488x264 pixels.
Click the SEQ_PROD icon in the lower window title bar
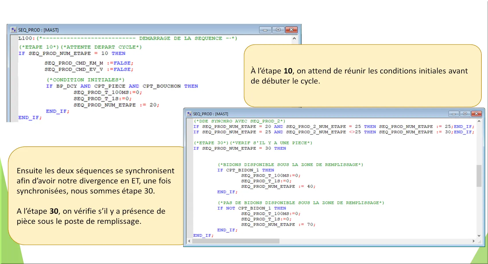click(x=189, y=114)
